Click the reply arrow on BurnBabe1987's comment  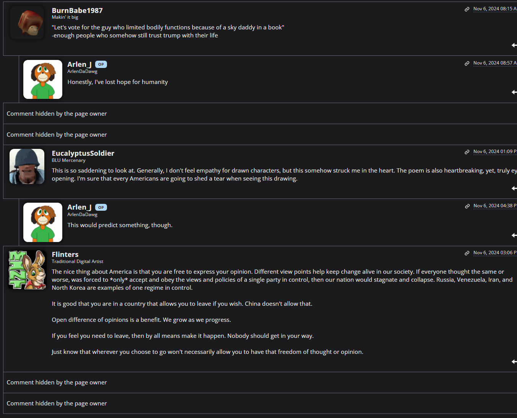[514, 45]
